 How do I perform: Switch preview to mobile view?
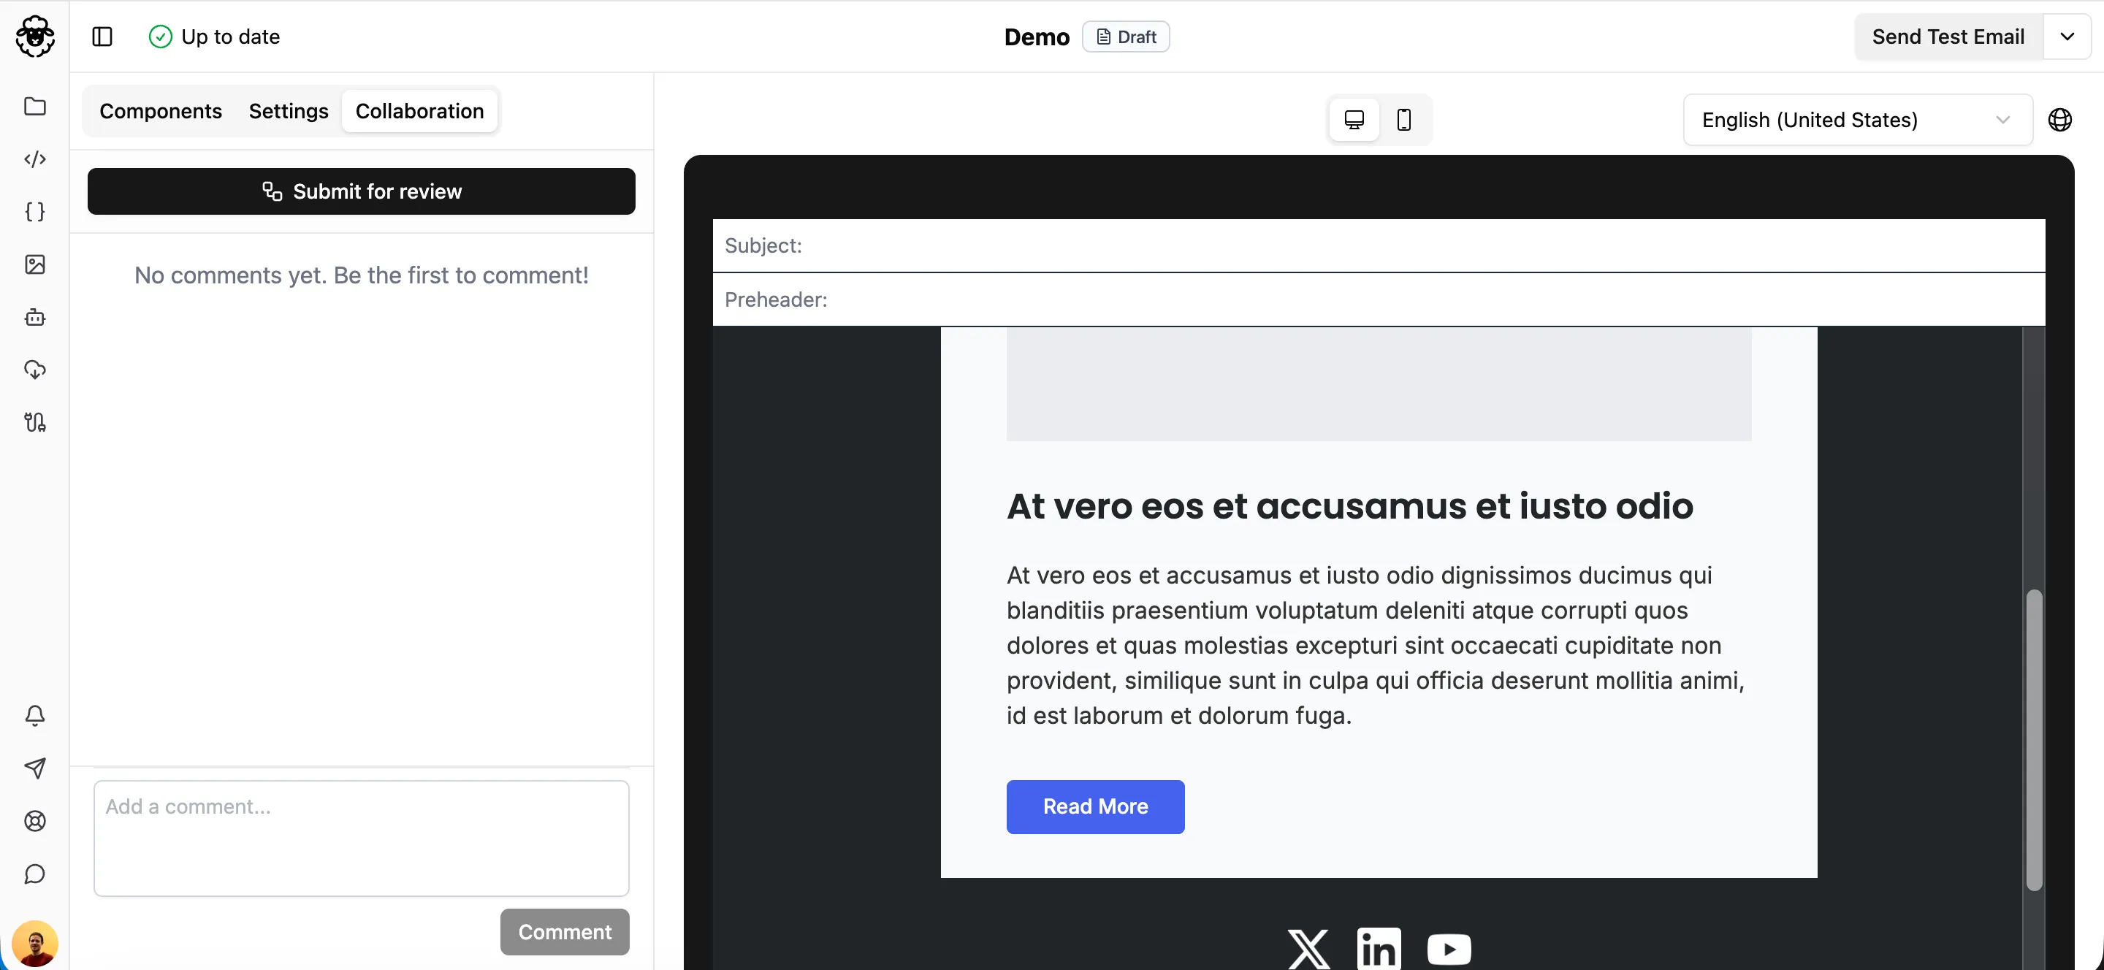coord(1405,119)
